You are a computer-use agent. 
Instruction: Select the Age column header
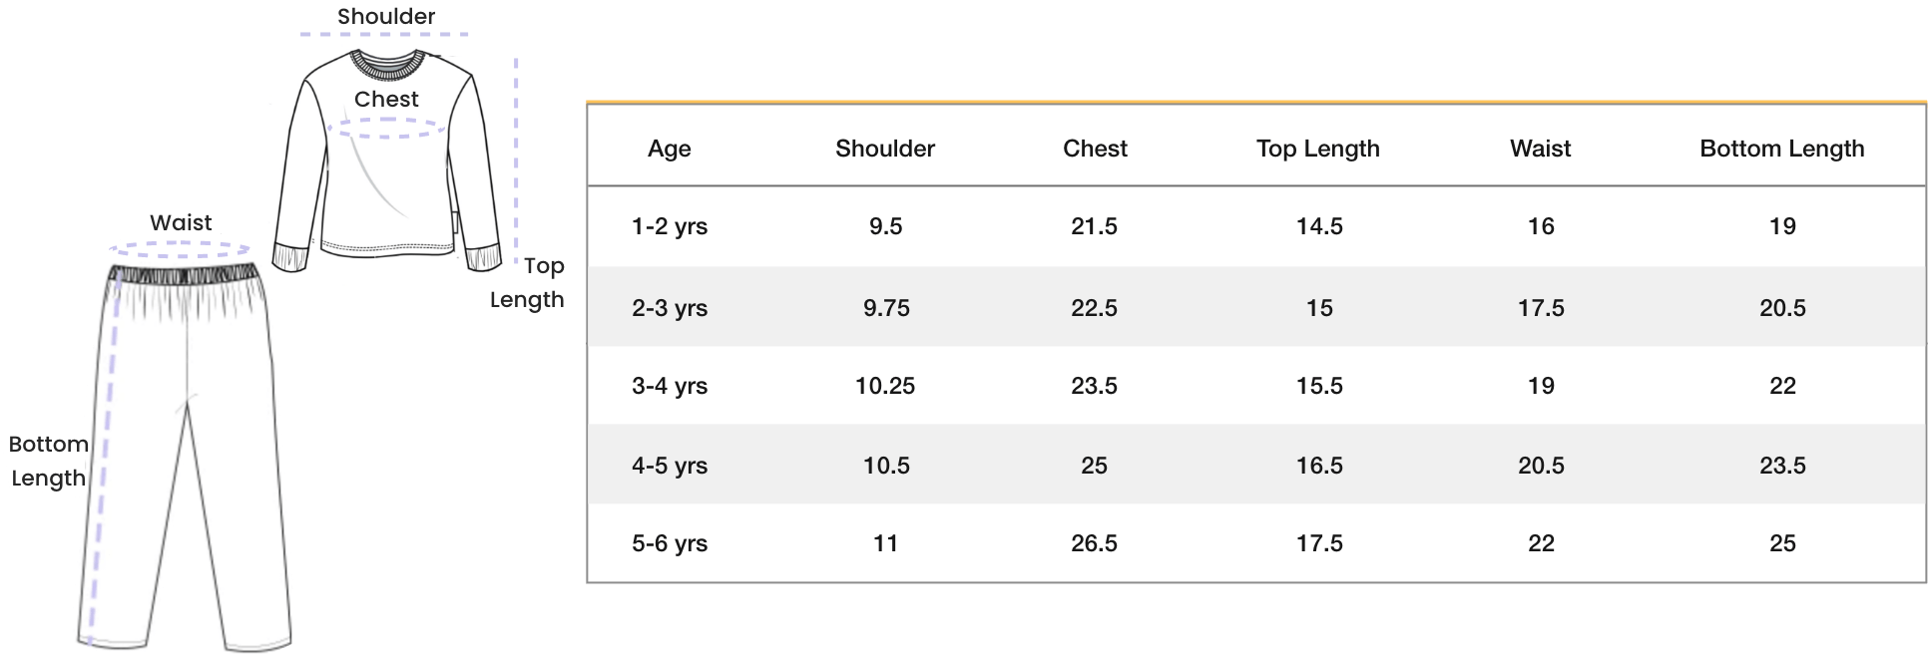click(669, 149)
